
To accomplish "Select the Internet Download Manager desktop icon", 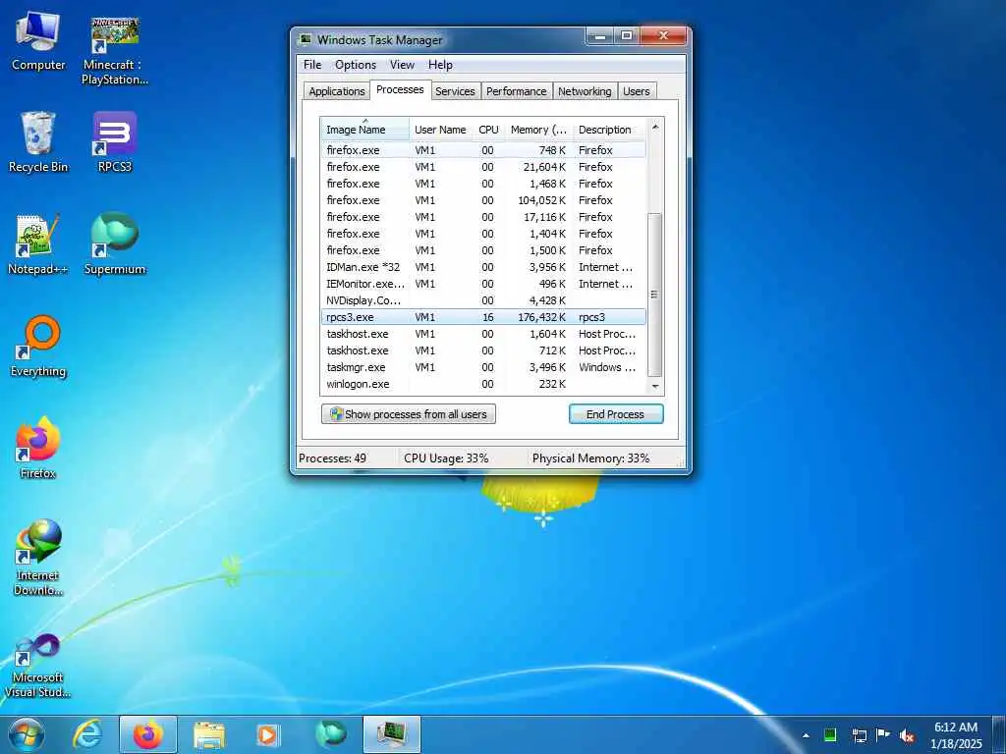I will coord(38,558).
